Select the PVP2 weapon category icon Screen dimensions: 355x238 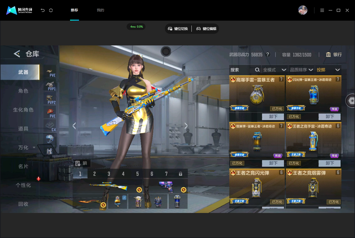coord(50,100)
